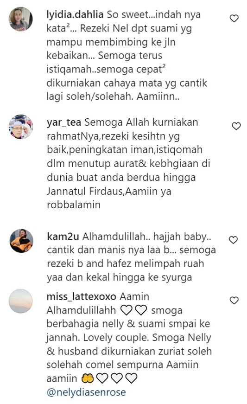Click the 'robbalamin' line of yar_tea's comment
This screenshot has height=404, width=247.
(x=74, y=205)
